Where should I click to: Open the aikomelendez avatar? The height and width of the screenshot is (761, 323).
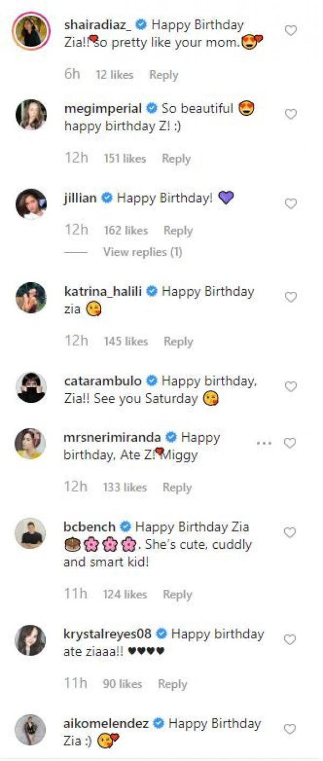(31, 730)
